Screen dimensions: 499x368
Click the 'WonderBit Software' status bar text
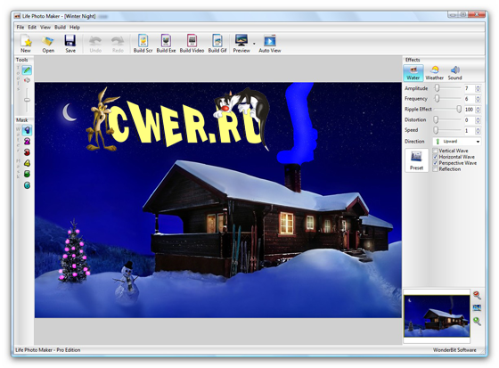click(x=454, y=350)
